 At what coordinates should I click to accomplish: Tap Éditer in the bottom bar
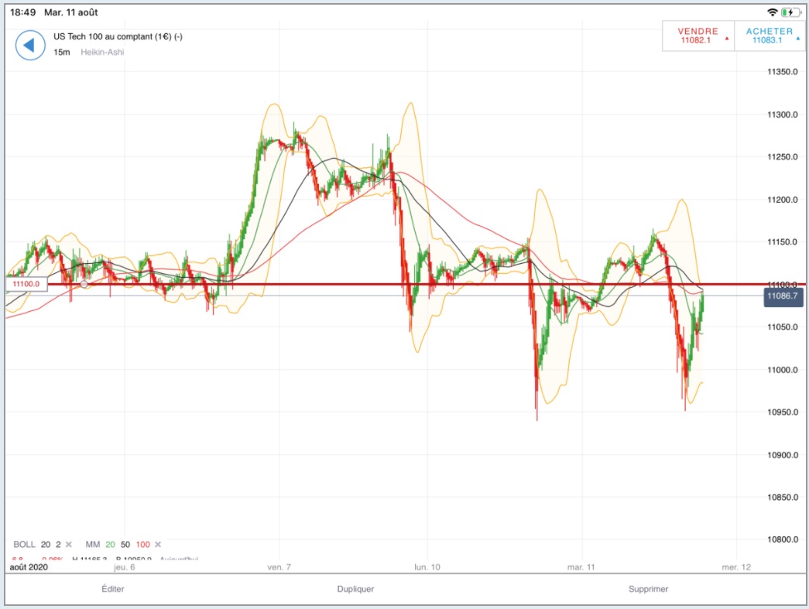112,589
